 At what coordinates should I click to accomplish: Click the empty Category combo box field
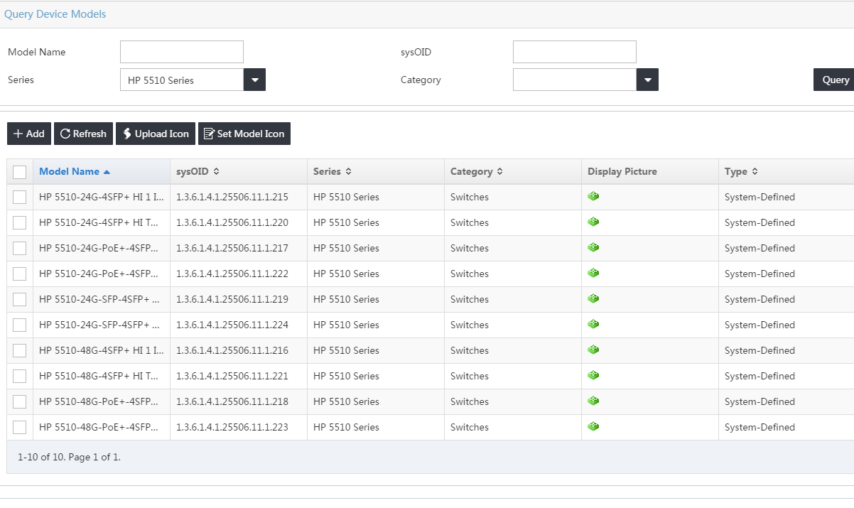click(x=575, y=80)
